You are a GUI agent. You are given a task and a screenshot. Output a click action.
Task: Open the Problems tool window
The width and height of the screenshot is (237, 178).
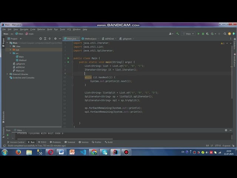(55, 142)
